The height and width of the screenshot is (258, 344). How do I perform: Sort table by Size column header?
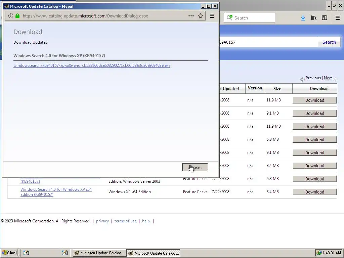(277, 89)
